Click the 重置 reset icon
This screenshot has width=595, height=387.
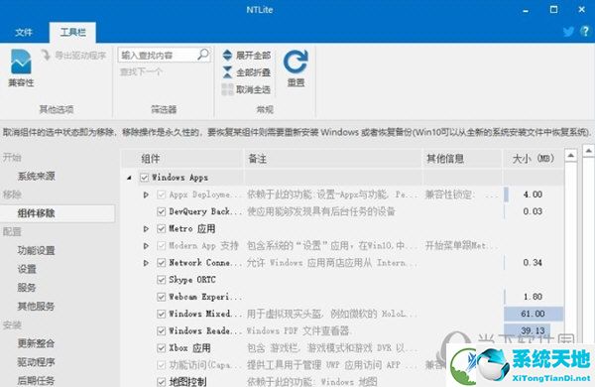coord(296,68)
